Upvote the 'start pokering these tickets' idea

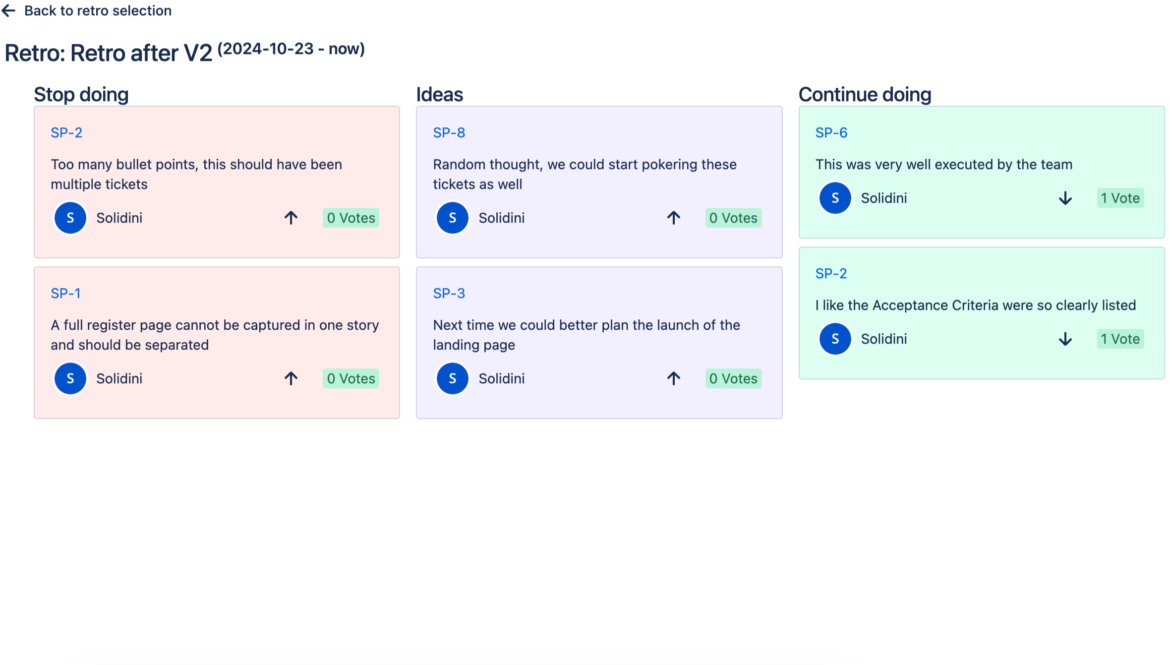click(673, 218)
